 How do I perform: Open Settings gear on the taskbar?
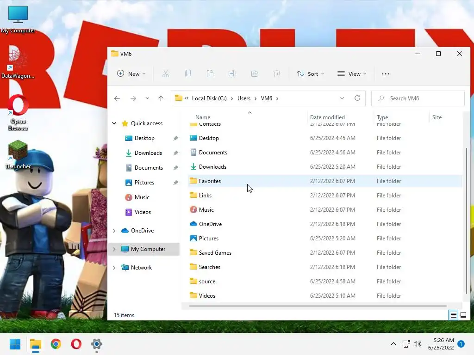coord(96,344)
